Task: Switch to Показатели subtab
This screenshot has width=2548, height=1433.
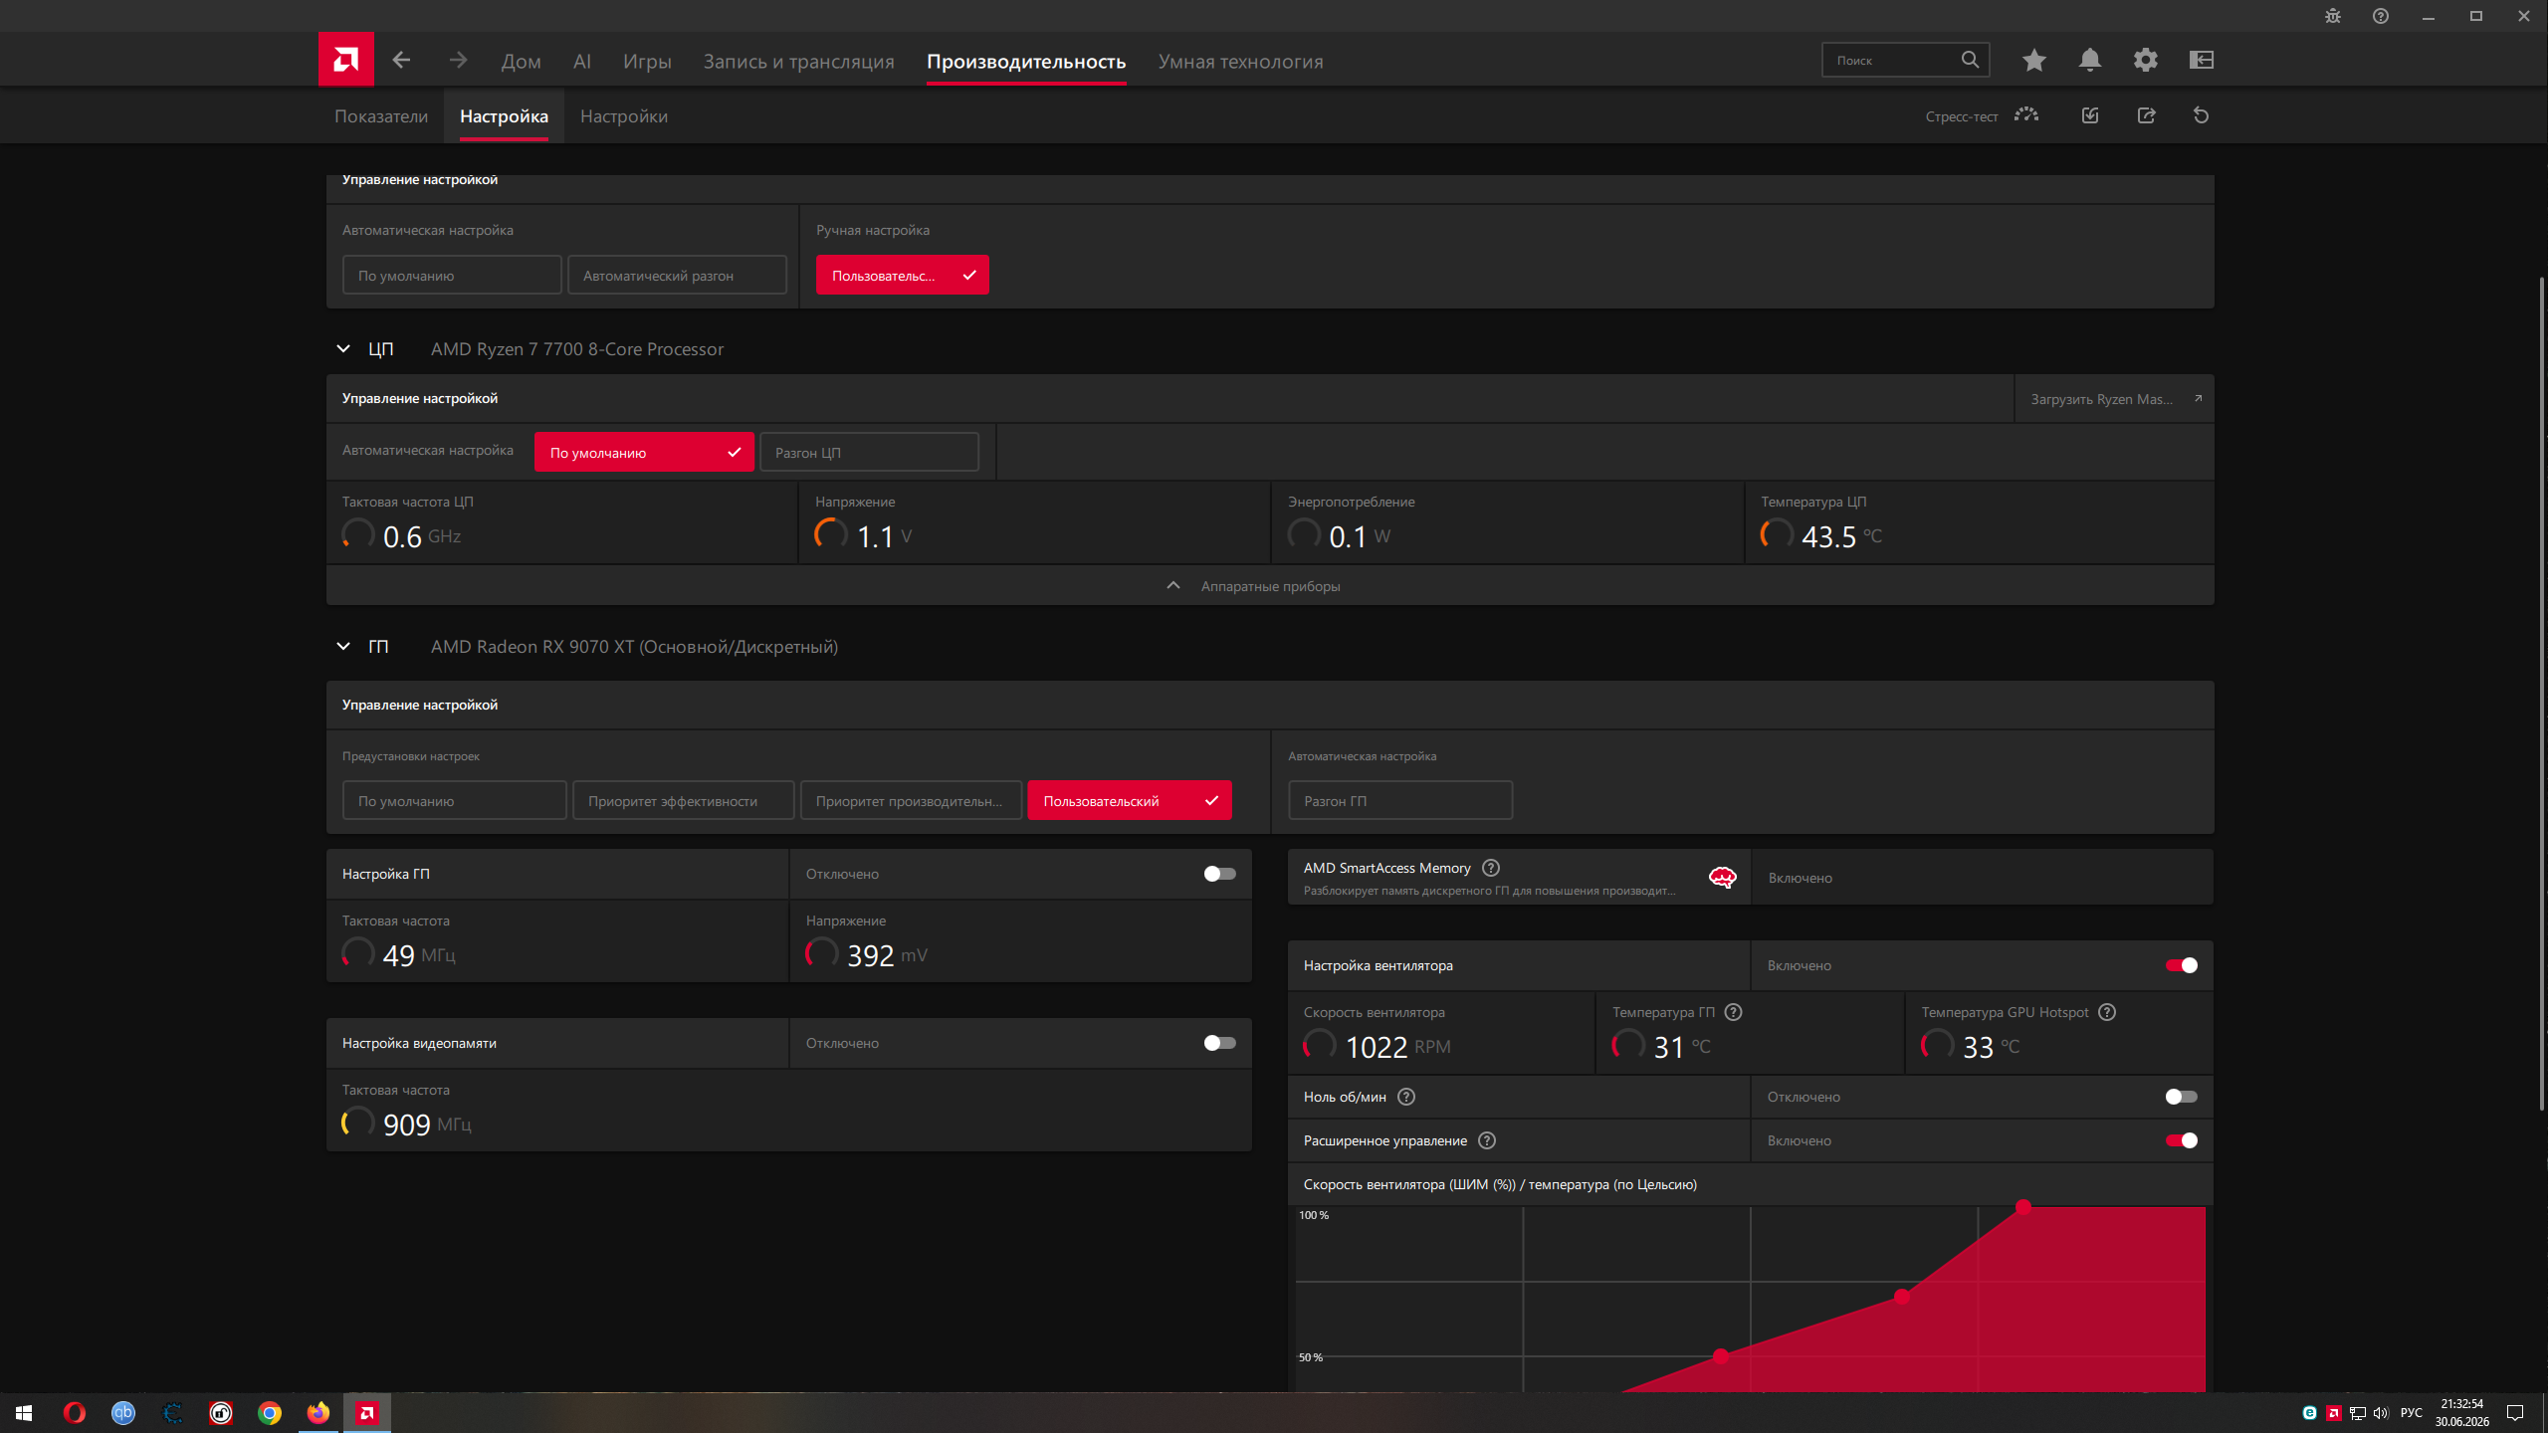Action: (x=381, y=116)
